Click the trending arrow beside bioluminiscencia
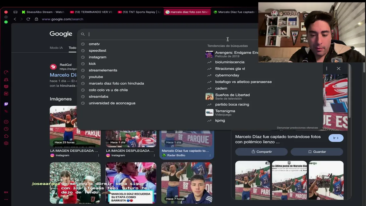366x206 pixels. coord(209,62)
